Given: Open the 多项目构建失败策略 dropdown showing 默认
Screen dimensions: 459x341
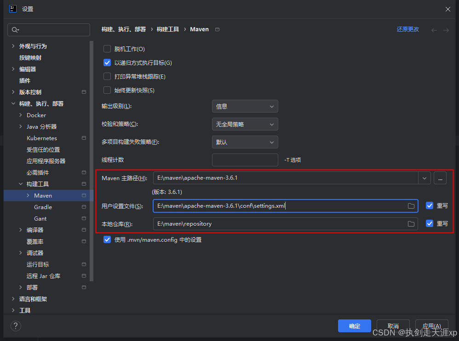Looking at the screenshot, I should pyautogui.click(x=245, y=142).
